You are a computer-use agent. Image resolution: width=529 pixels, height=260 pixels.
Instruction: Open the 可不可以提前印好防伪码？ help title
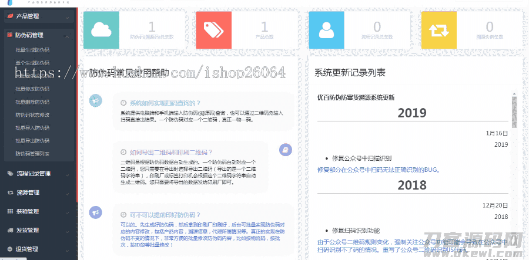coord(165,215)
